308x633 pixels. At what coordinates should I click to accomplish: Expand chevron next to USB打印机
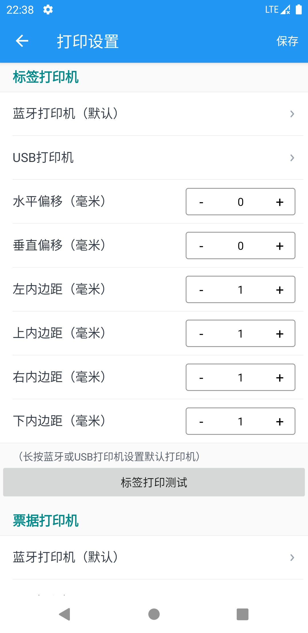[x=292, y=158]
